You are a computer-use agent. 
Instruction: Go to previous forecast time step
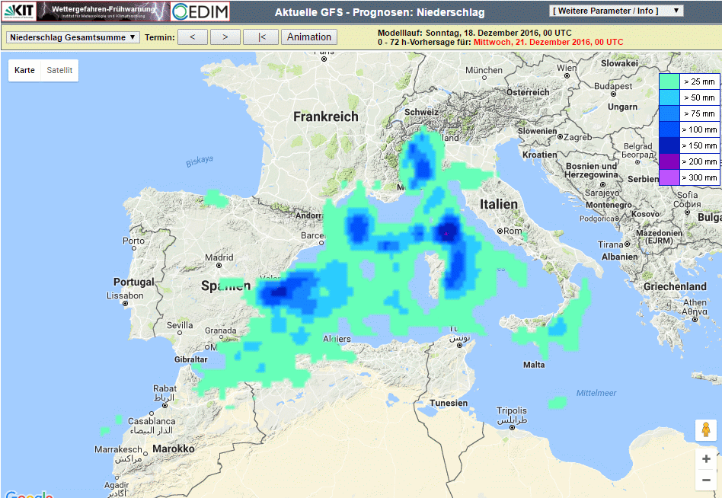[x=193, y=37]
